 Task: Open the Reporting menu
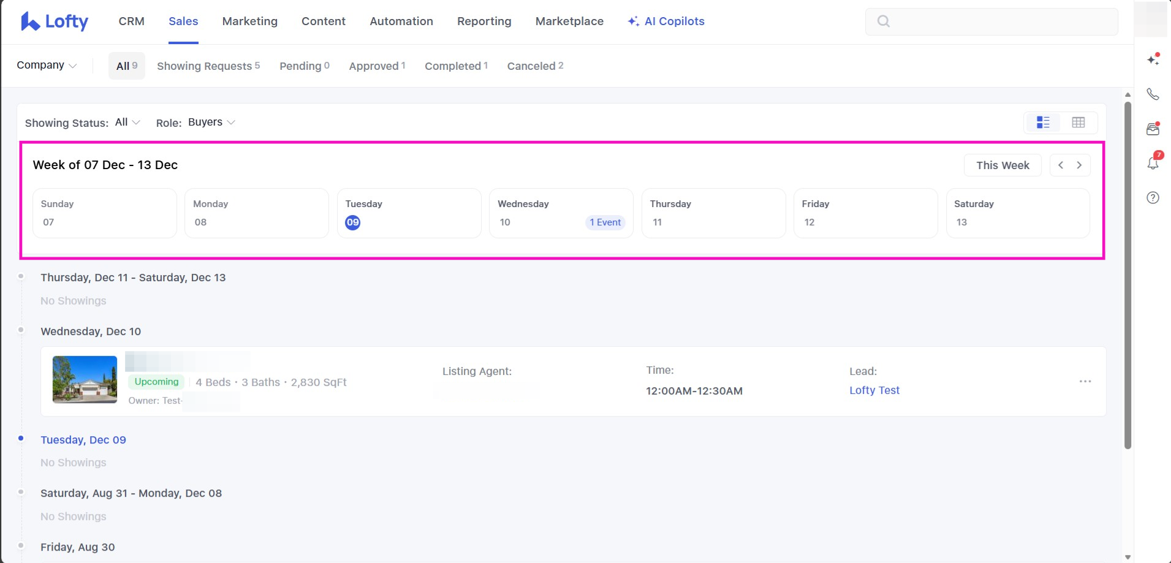[483, 21]
